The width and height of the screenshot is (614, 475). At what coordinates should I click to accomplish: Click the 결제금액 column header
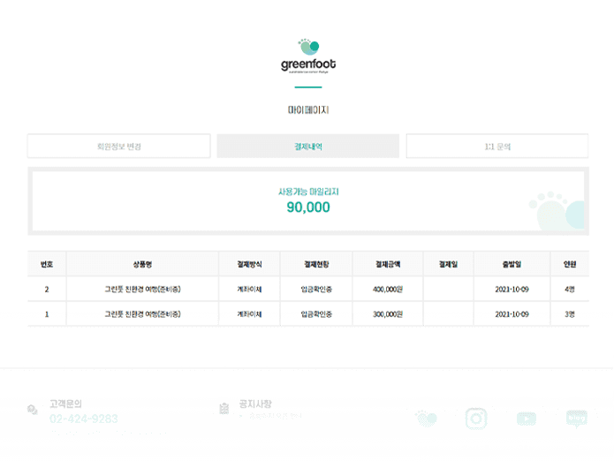pyautogui.click(x=388, y=264)
